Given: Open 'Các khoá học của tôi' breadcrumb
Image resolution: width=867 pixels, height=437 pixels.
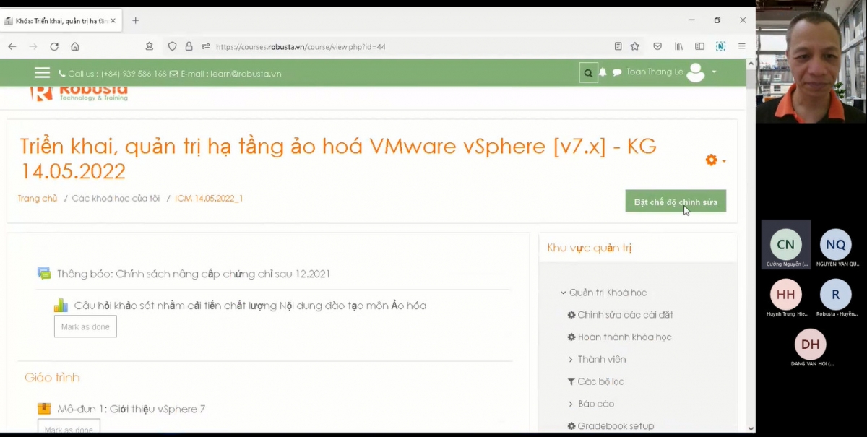Looking at the screenshot, I should point(116,198).
